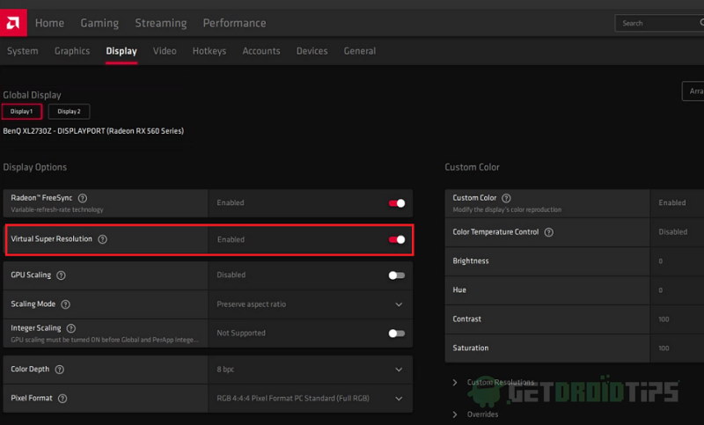Viewport: 704px width, 425px height.
Task: Open the Scaling Mode dropdown
Action: pyautogui.click(x=399, y=304)
